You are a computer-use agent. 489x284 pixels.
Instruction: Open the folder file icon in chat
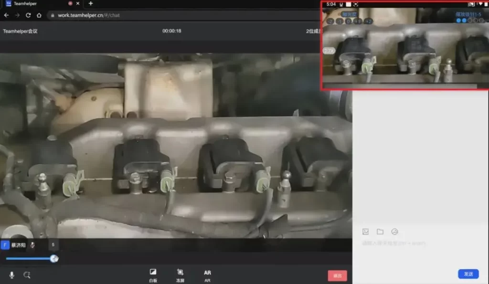point(380,231)
